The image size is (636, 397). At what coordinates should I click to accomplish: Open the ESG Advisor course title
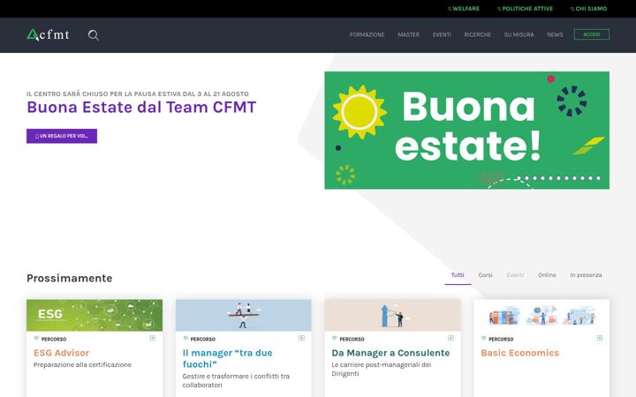pyautogui.click(x=61, y=353)
